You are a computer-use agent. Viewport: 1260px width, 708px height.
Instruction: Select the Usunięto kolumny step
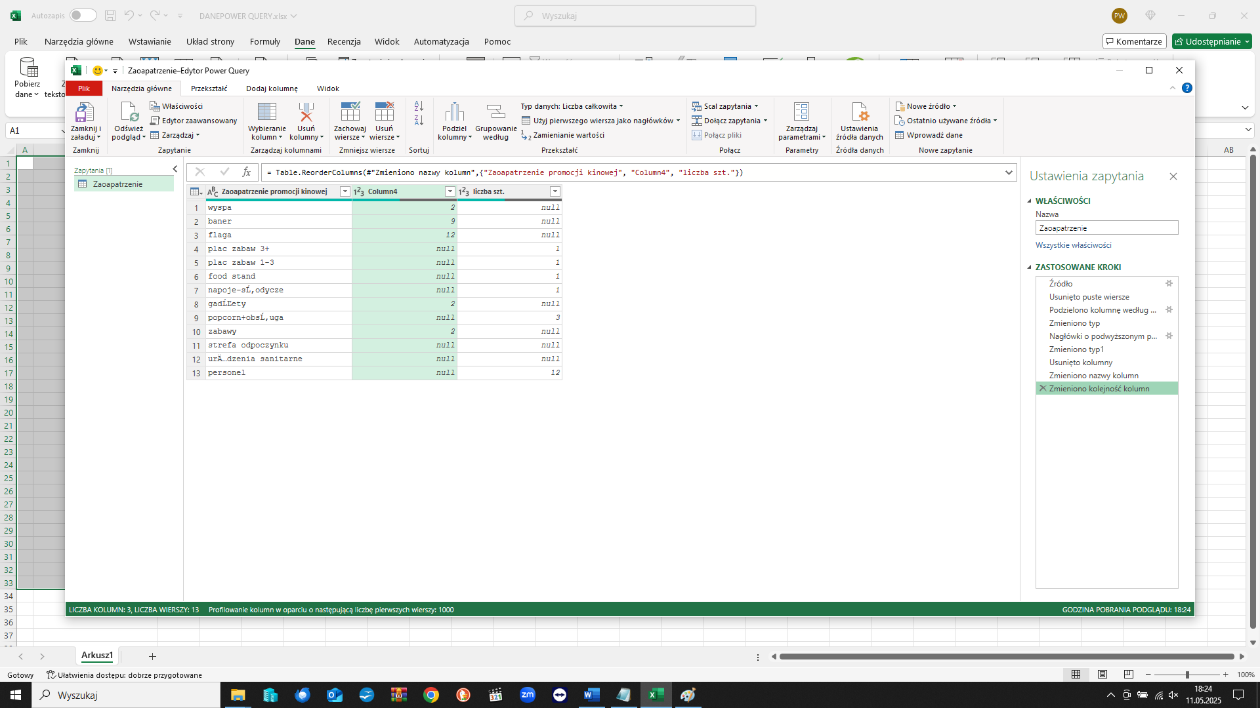point(1081,362)
